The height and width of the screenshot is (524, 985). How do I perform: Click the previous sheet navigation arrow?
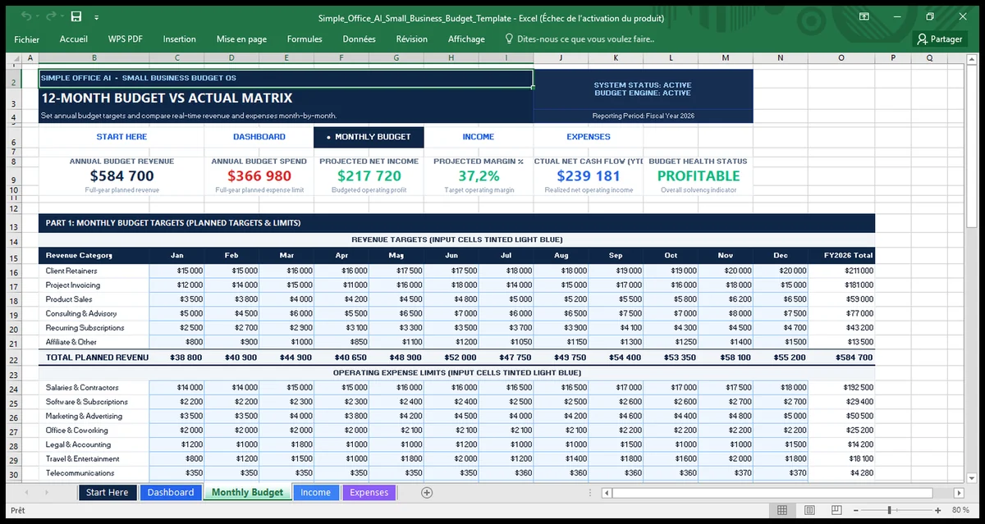(25, 492)
